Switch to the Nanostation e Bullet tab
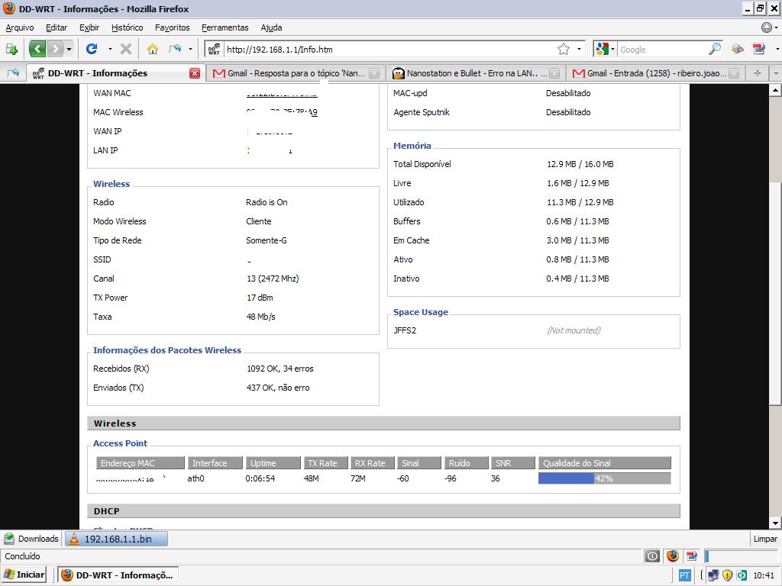Screen dimensions: 782x586 (472, 73)
